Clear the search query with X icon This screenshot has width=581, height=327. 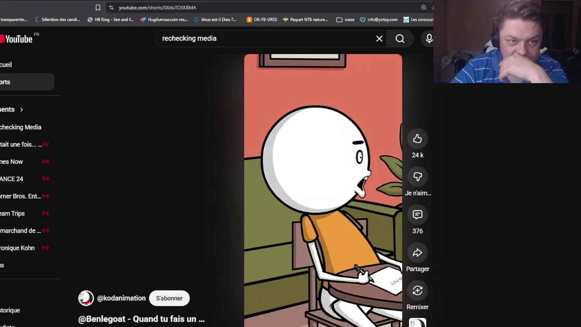[379, 39]
